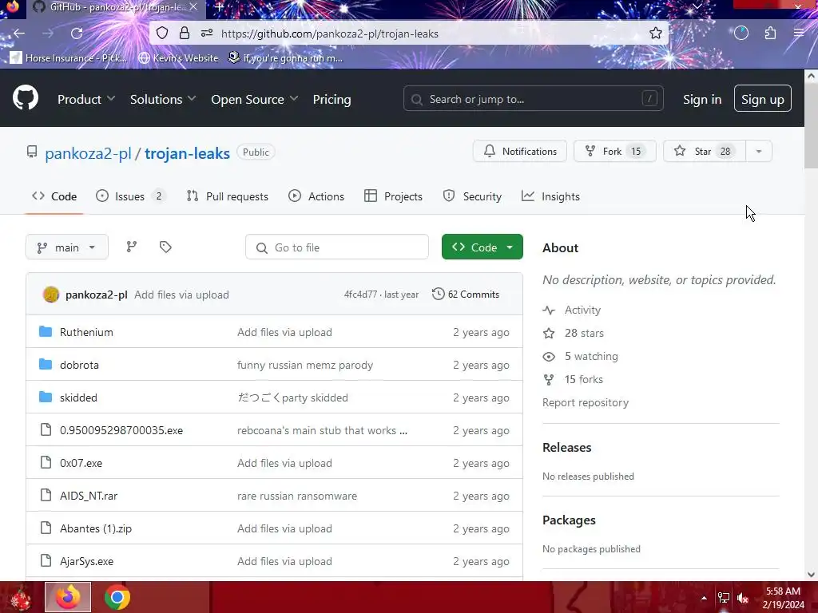Reload the page with refresh icon
The width and height of the screenshot is (818, 613).
(77, 34)
